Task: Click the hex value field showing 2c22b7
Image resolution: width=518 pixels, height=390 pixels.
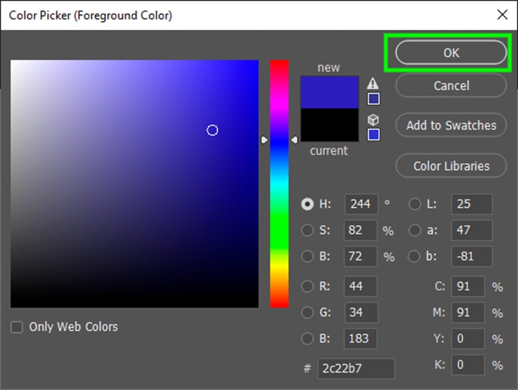Action: [x=356, y=368]
